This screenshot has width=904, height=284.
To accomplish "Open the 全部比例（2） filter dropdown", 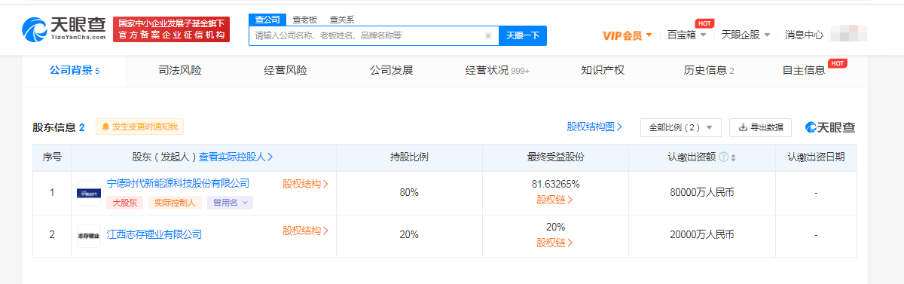I will (x=681, y=127).
